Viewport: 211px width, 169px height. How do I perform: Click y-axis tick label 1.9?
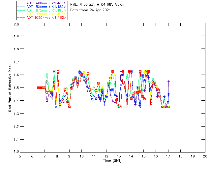16,36
